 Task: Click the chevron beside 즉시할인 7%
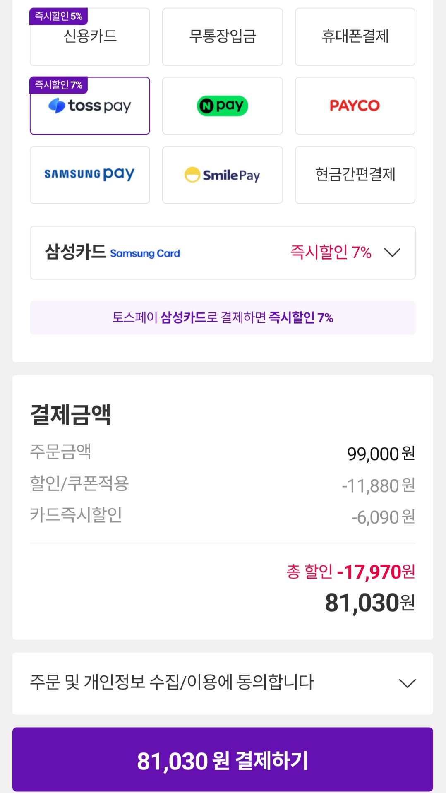pos(392,252)
